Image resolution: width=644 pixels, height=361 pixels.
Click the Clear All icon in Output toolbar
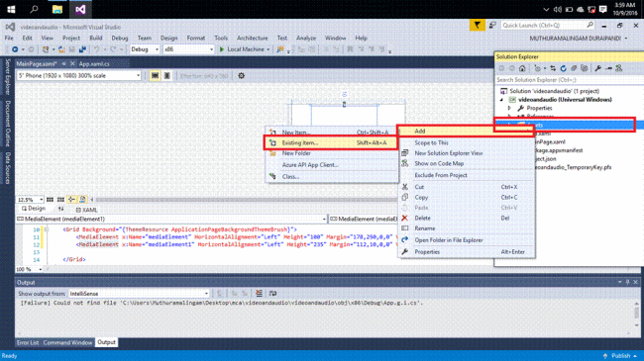coord(259,294)
